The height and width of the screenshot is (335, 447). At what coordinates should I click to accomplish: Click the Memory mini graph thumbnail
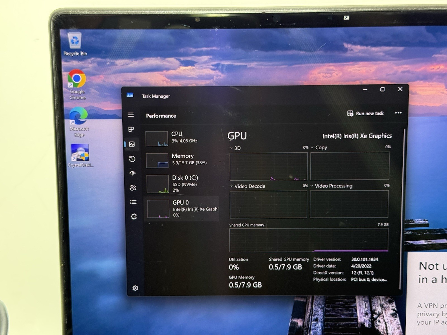coord(157,160)
